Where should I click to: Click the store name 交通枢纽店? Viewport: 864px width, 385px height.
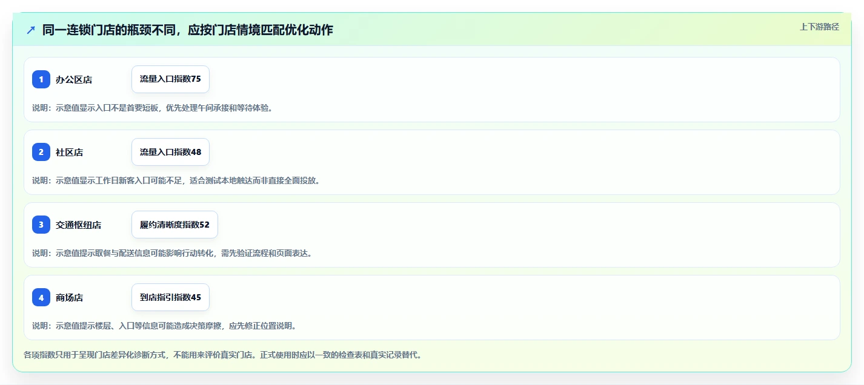point(79,225)
